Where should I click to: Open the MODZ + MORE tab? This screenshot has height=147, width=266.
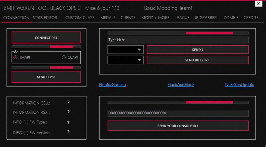pyautogui.click(x=155, y=18)
